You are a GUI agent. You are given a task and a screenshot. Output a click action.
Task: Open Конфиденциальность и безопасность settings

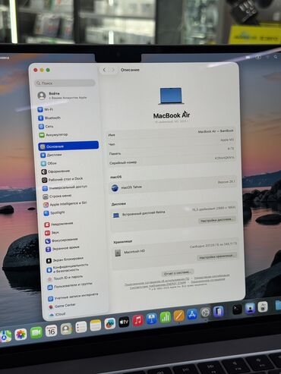point(68,268)
